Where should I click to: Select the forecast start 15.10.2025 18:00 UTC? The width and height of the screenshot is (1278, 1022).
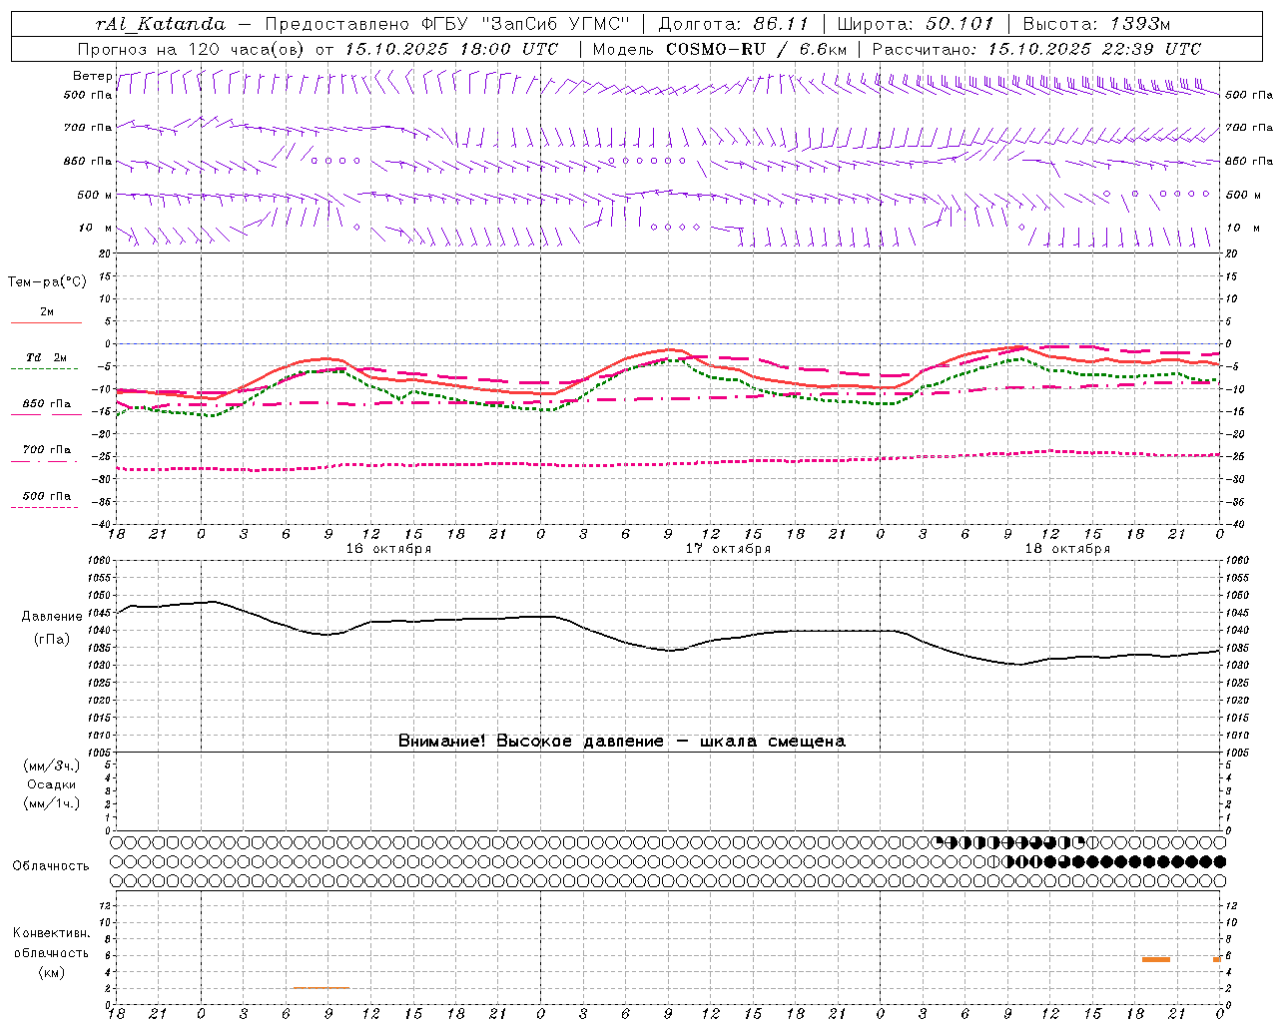coord(451,49)
